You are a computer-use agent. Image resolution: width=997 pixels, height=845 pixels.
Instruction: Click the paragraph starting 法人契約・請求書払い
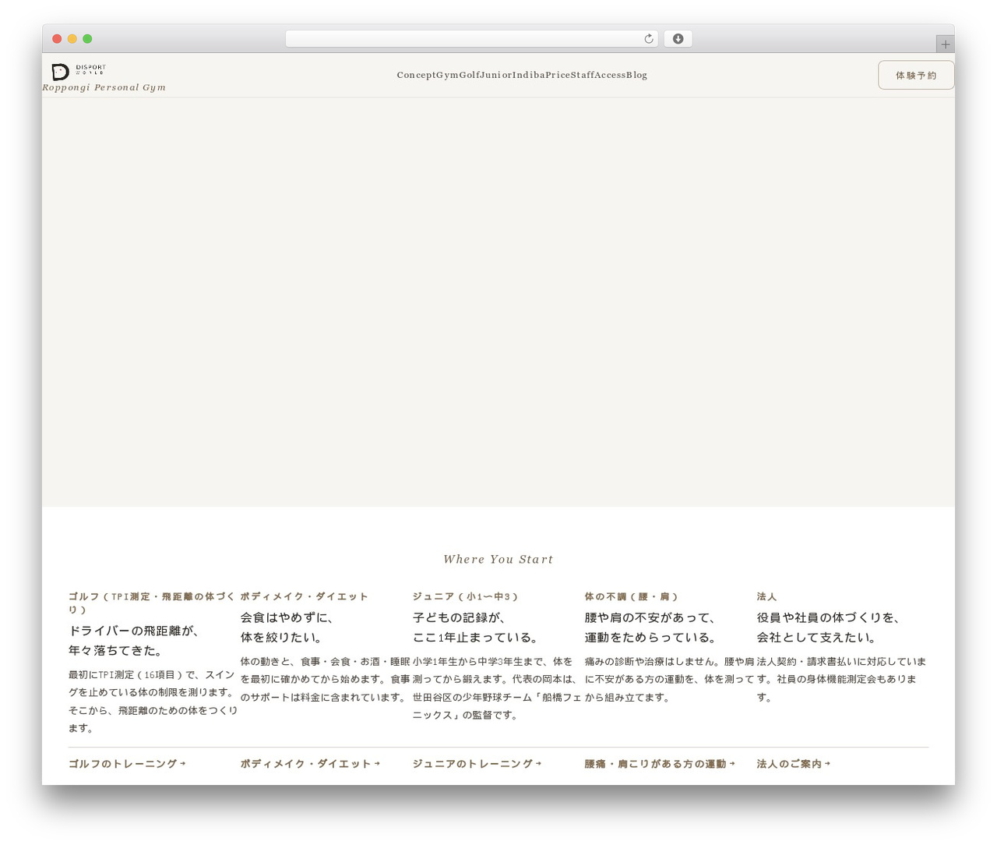click(x=842, y=679)
